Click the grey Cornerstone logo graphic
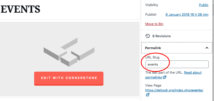Screen dimensions: 214x101 tap(69, 52)
